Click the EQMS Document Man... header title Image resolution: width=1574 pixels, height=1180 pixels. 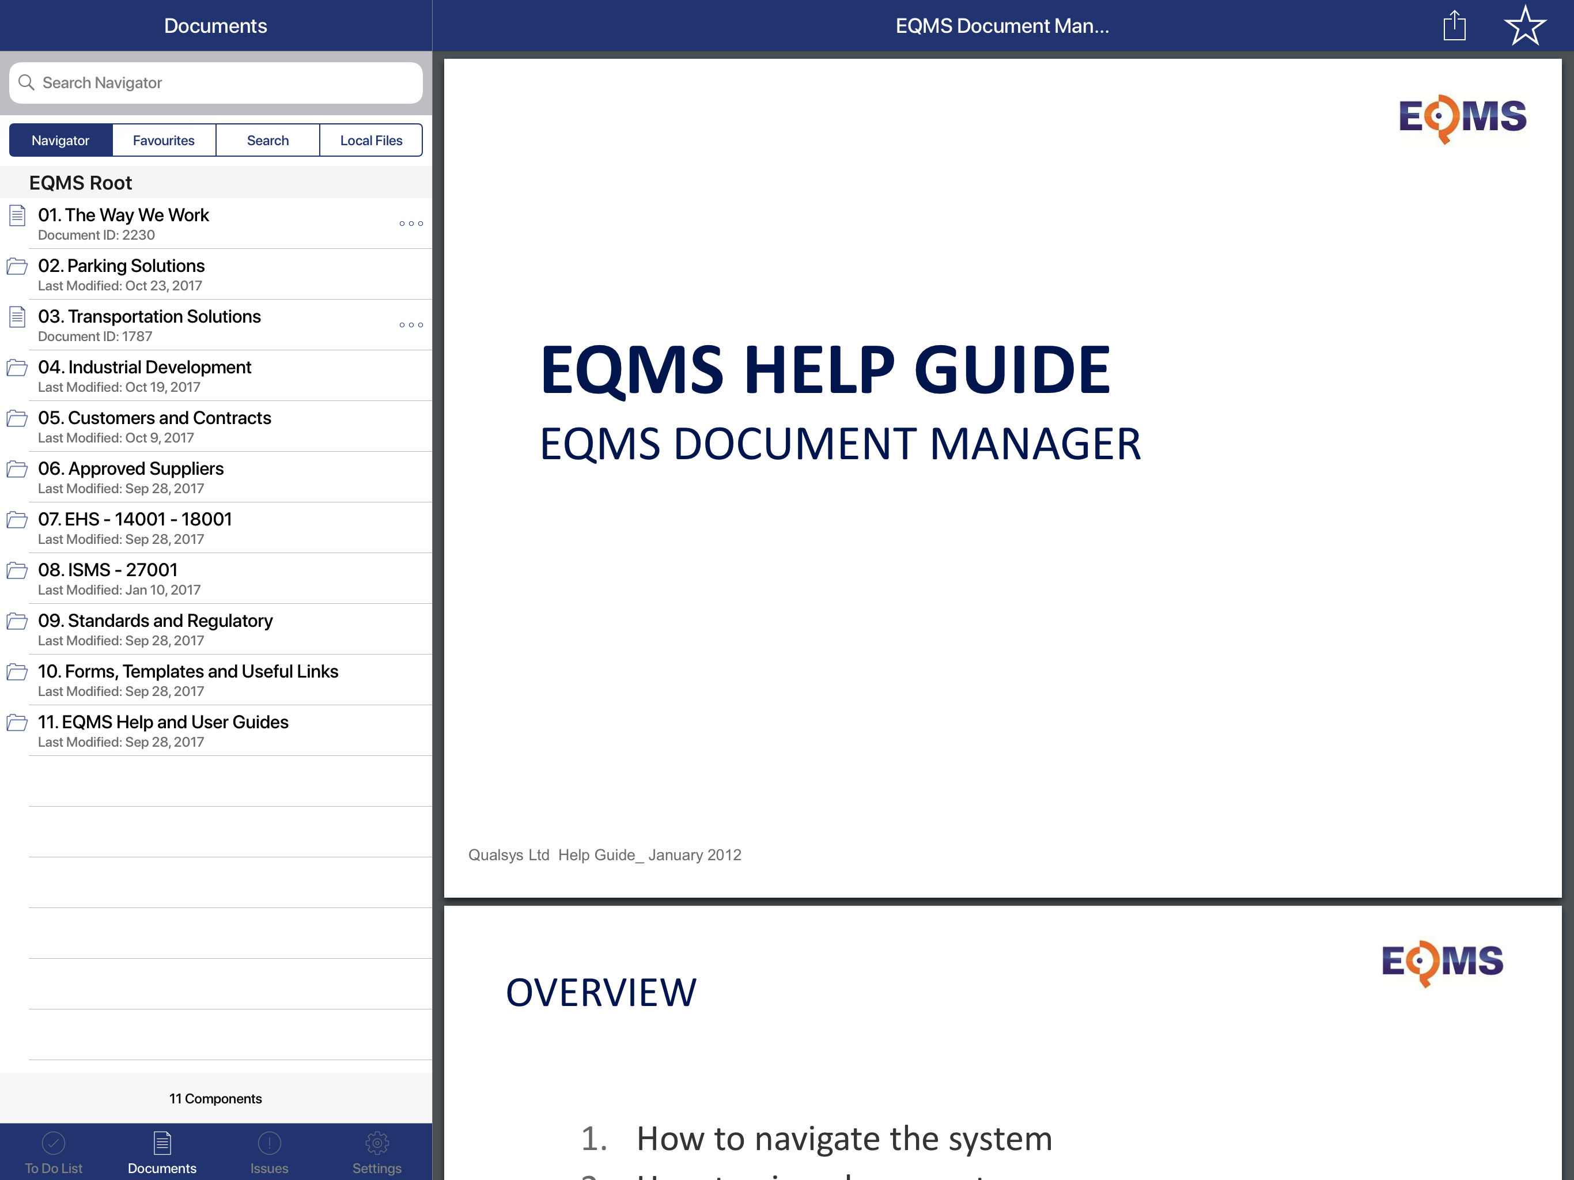click(1002, 27)
